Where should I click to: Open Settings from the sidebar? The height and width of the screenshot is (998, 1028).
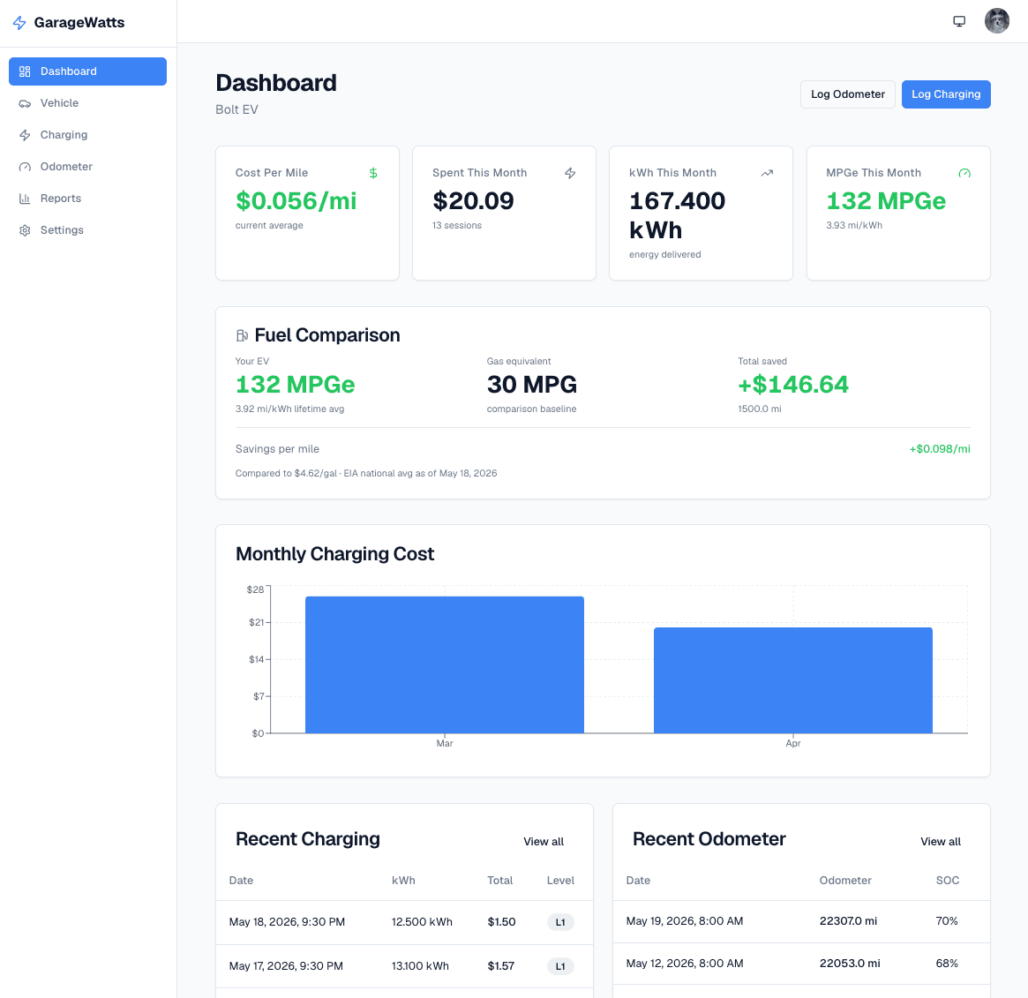(88, 230)
